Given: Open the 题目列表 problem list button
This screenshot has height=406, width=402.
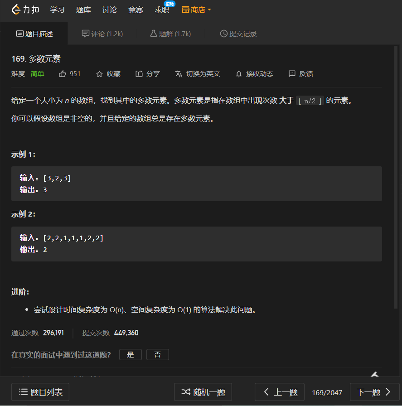Looking at the screenshot, I should pyautogui.click(x=40, y=392).
